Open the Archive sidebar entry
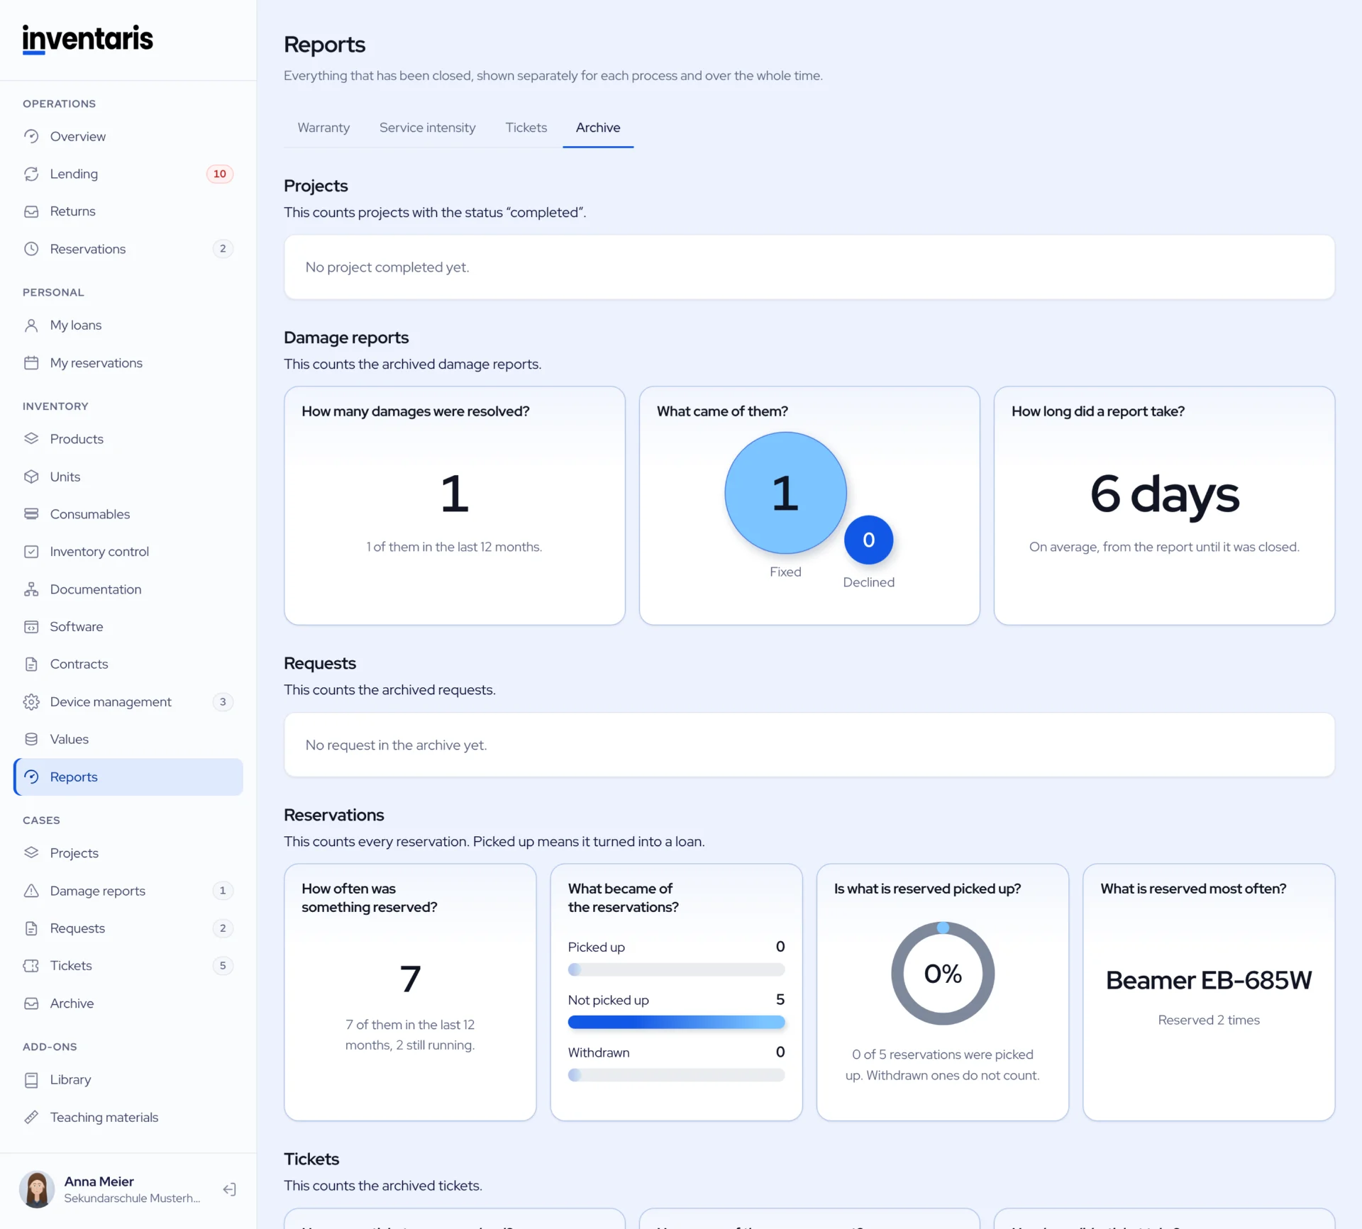Screen dimensions: 1362x1229 128,1003
